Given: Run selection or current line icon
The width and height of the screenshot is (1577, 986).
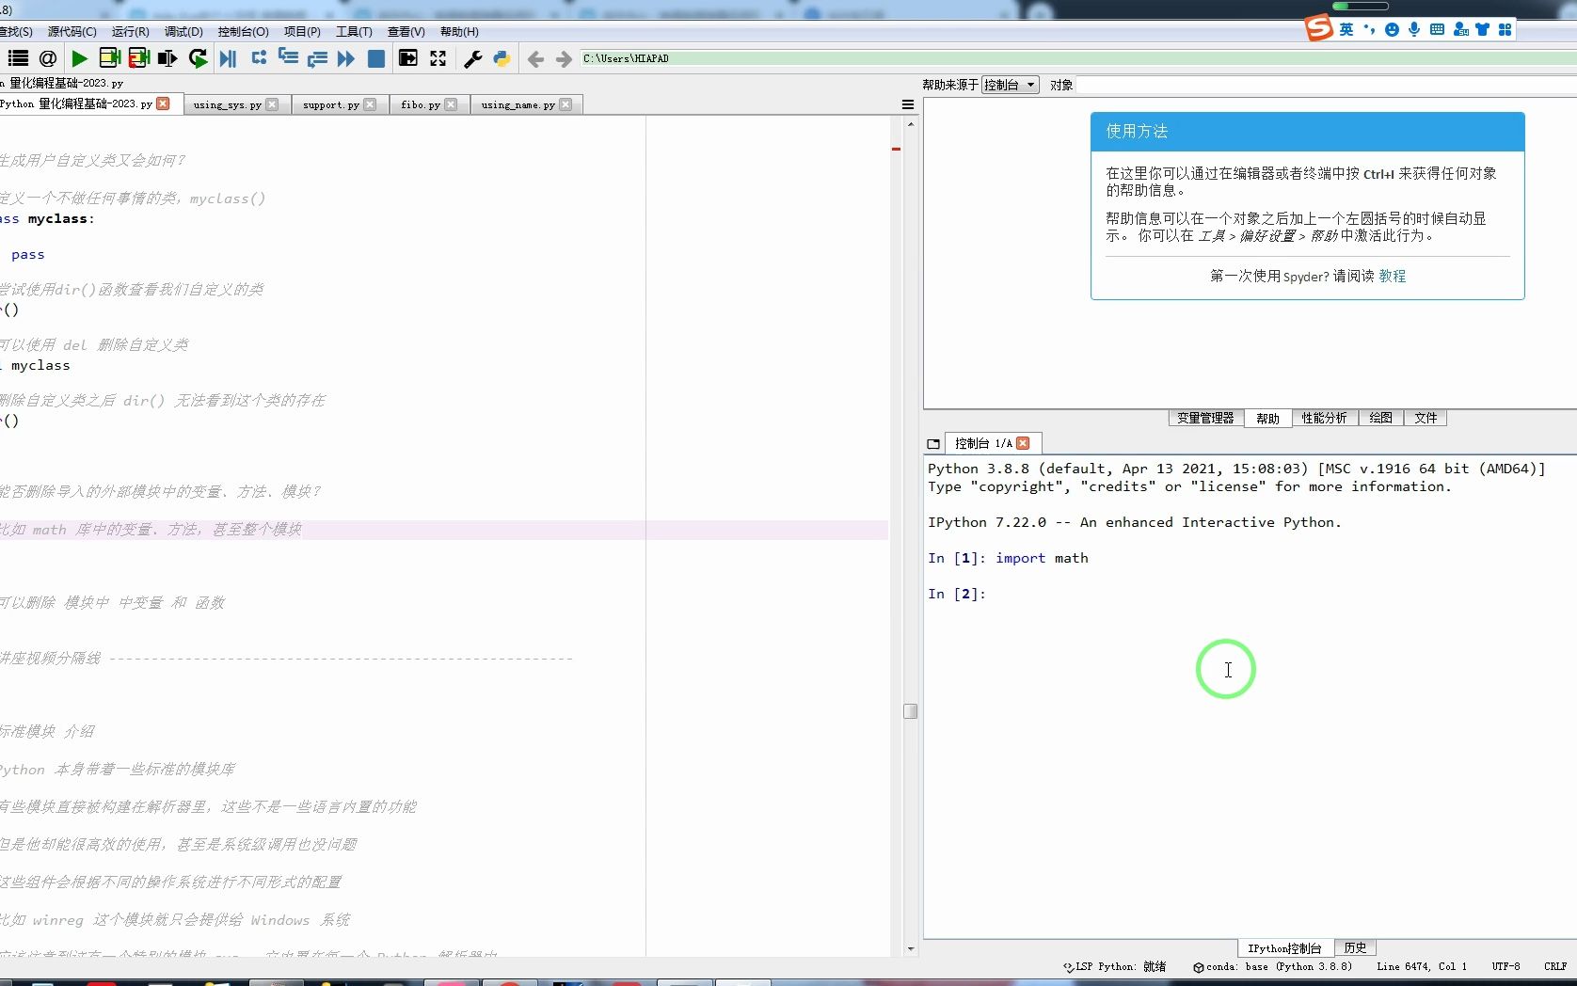Looking at the screenshot, I should coord(167,58).
